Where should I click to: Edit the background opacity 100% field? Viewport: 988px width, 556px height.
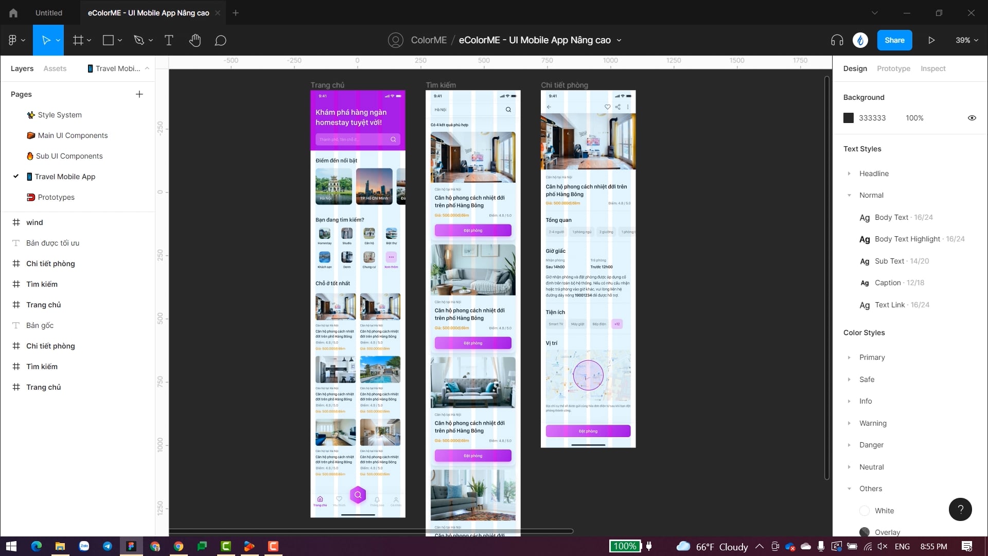point(914,118)
